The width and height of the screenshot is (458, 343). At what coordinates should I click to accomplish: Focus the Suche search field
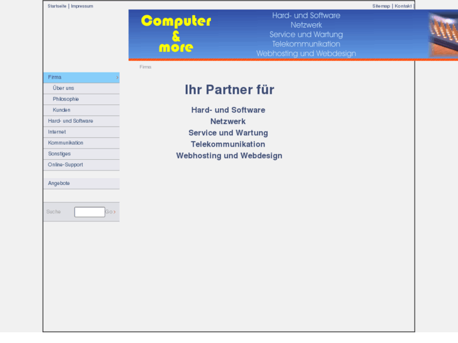pyautogui.click(x=89, y=212)
